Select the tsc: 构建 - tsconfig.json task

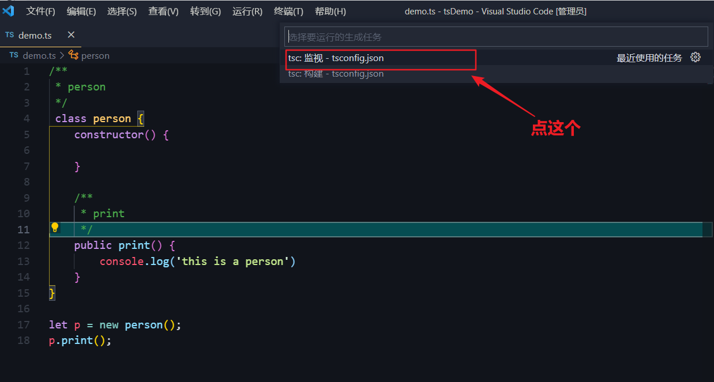click(x=336, y=74)
